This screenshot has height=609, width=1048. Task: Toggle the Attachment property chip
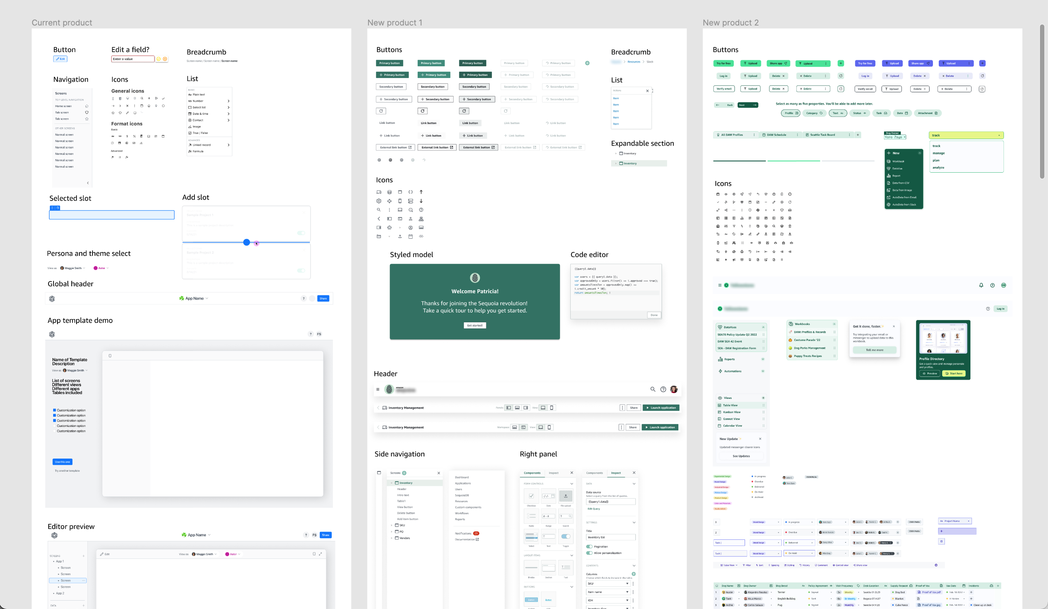coord(928,113)
